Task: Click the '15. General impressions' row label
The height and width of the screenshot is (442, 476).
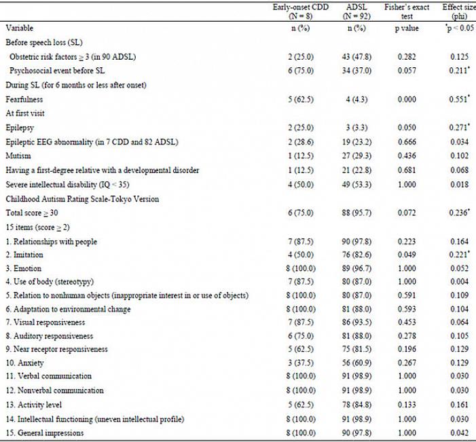Action: 44,432
